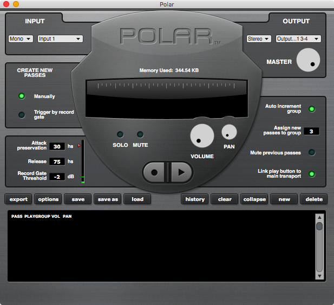334x305 pixels.
Task: Click the VOLUME knob
Action: click(202, 136)
